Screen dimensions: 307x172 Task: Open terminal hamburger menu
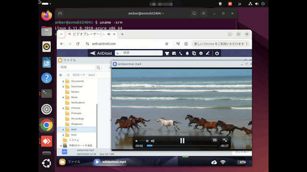click(203, 13)
